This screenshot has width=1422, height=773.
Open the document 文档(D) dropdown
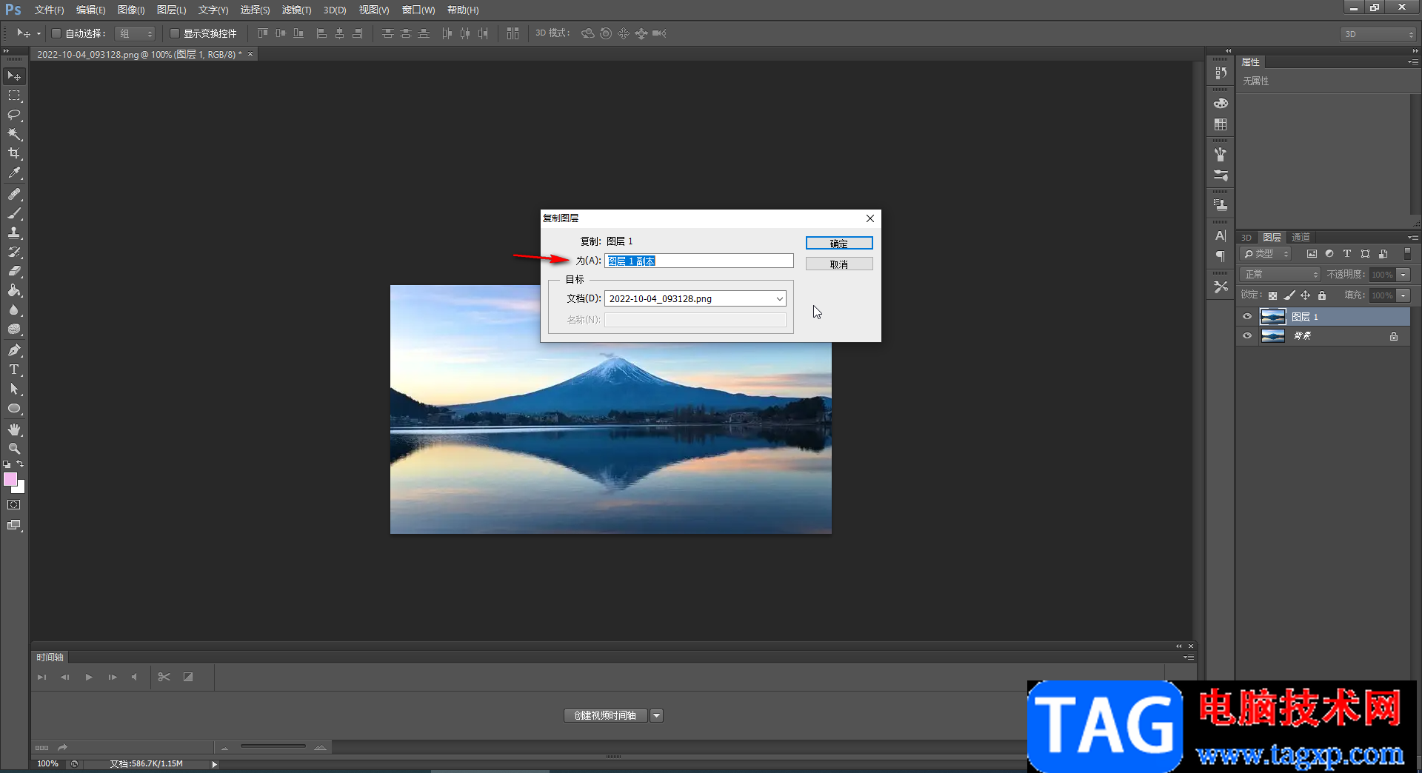[x=695, y=298]
